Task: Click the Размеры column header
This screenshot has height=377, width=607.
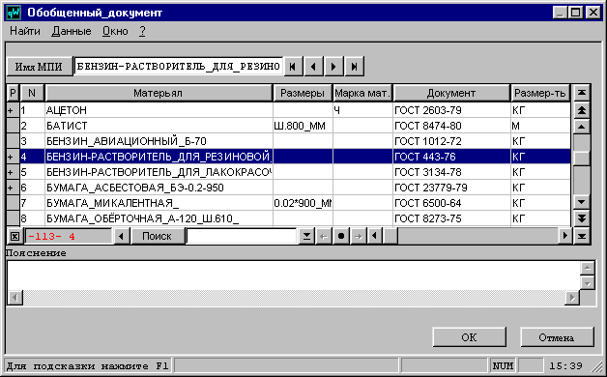Action: point(303,93)
